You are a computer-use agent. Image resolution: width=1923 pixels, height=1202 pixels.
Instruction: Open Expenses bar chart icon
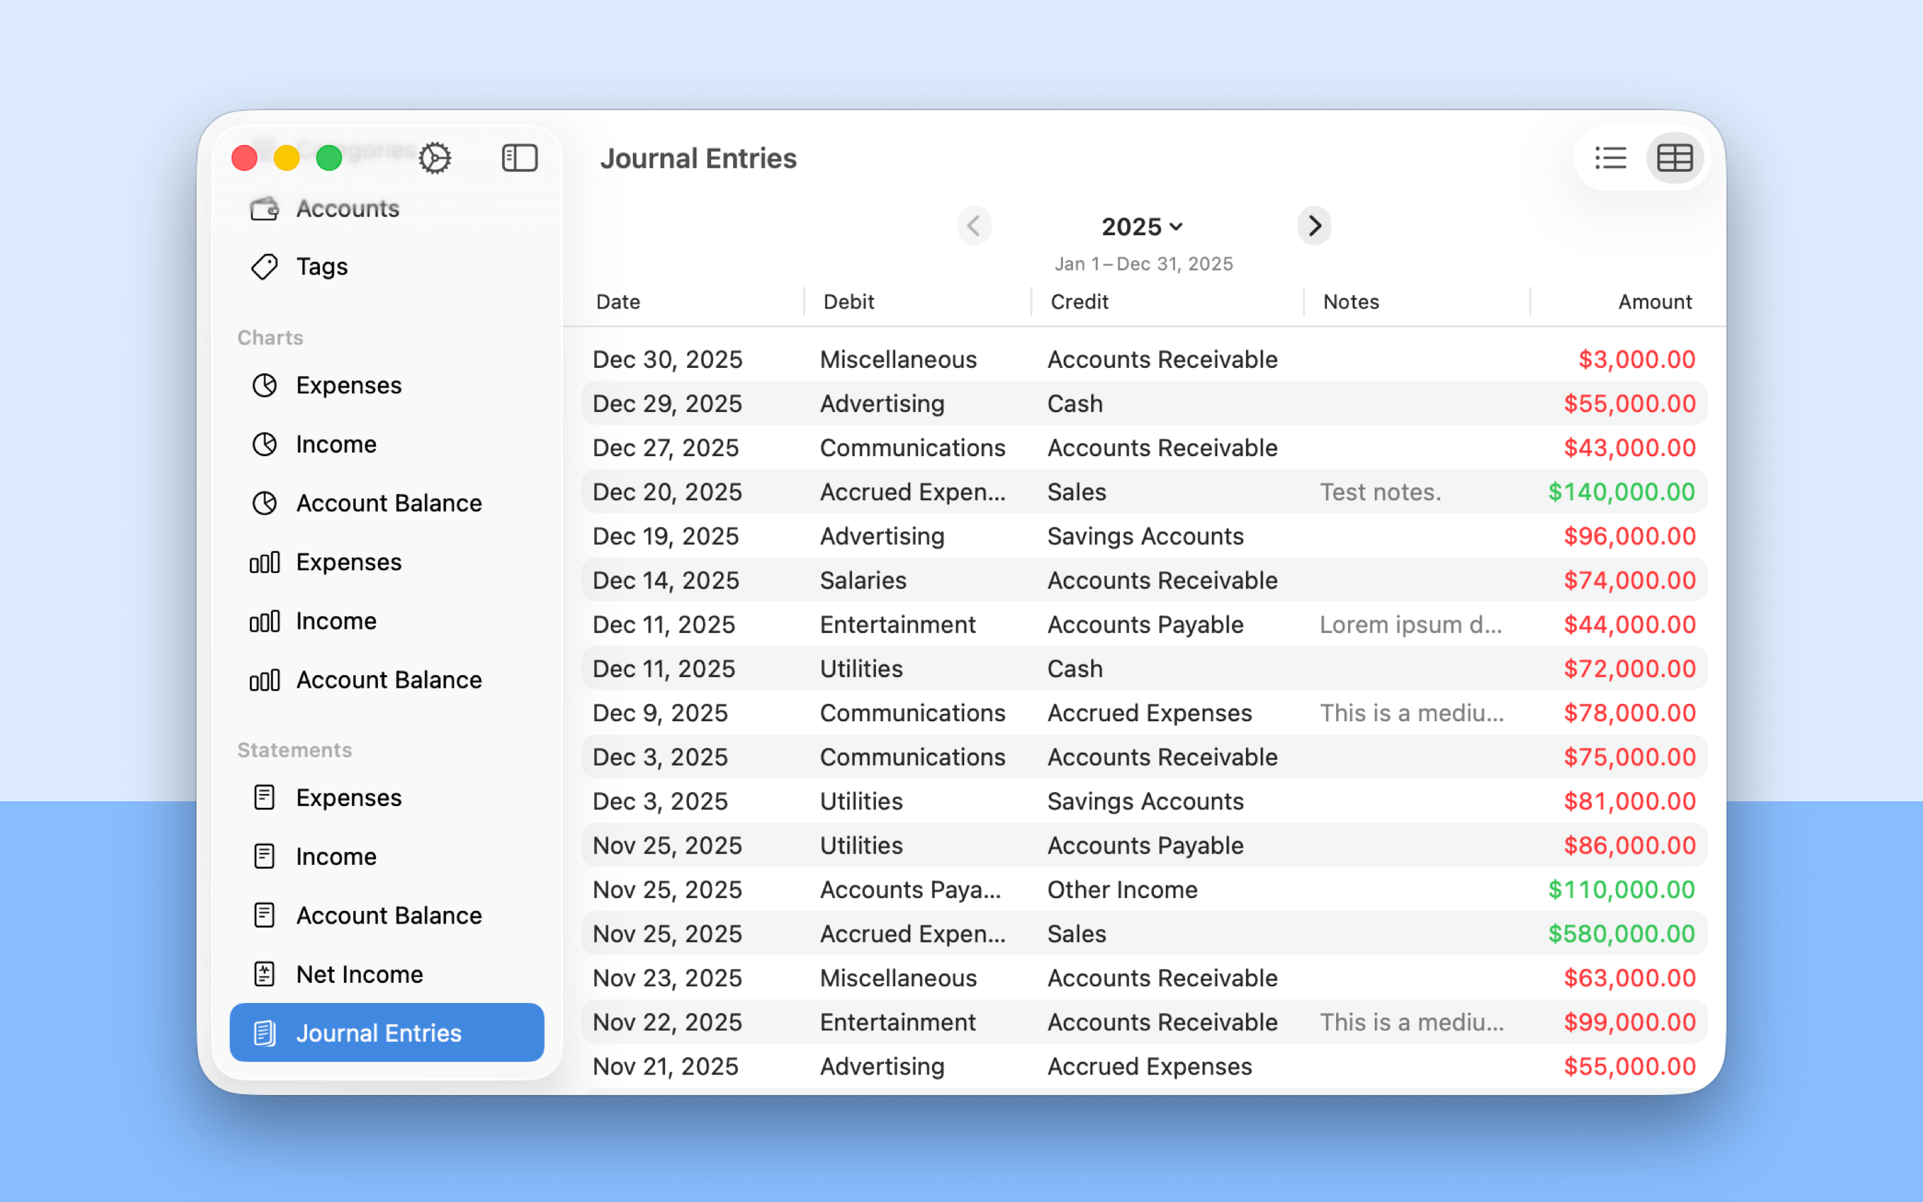tap(264, 562)
